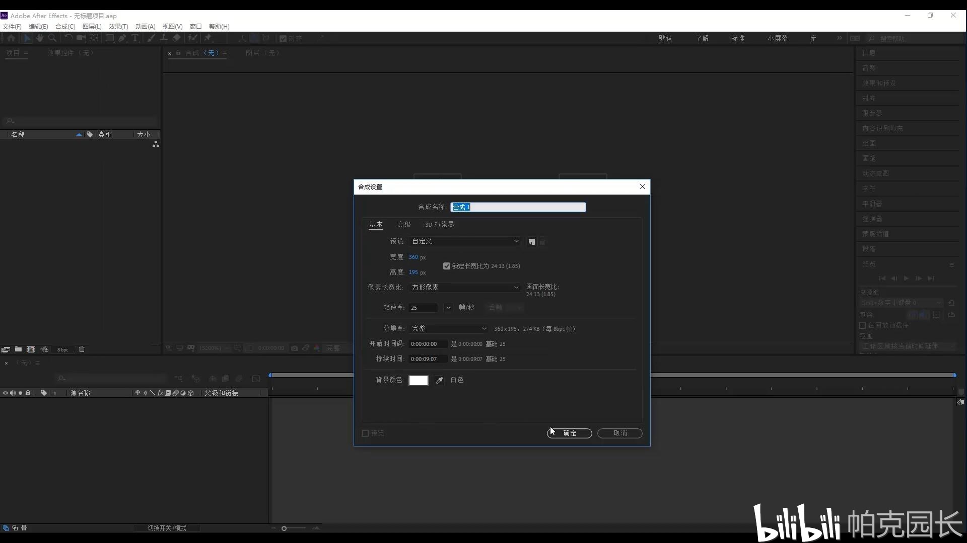
Task: Select the Roto Brush tool
Action: (x=193, y=38)
